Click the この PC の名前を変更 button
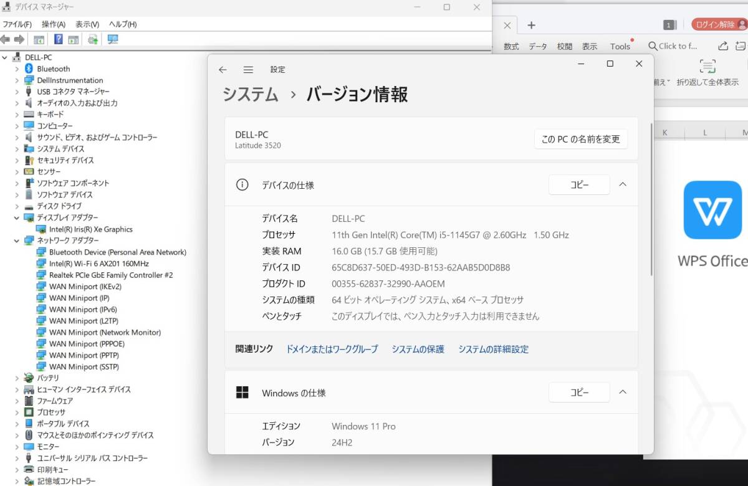 (581, 139)
